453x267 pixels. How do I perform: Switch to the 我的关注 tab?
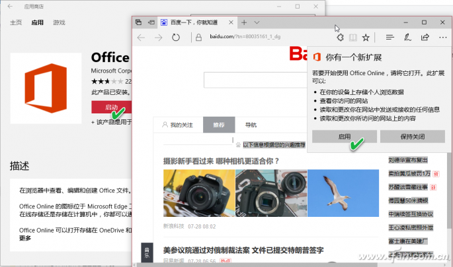[x=178, y=125]
